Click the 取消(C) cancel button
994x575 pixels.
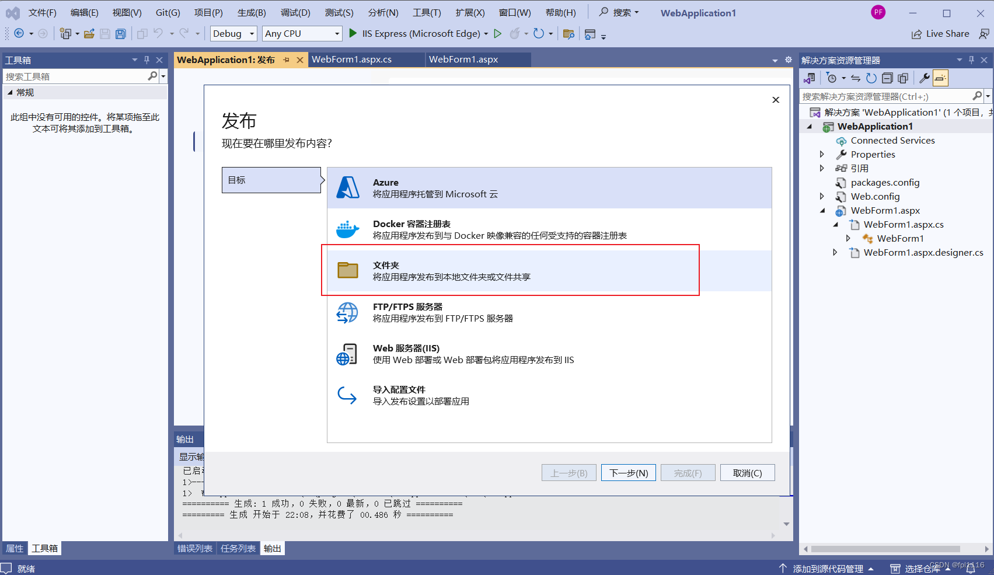point(748,473)
